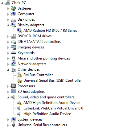Click the Processors chip icon
The image size is (131, 136).
[14, 86]
